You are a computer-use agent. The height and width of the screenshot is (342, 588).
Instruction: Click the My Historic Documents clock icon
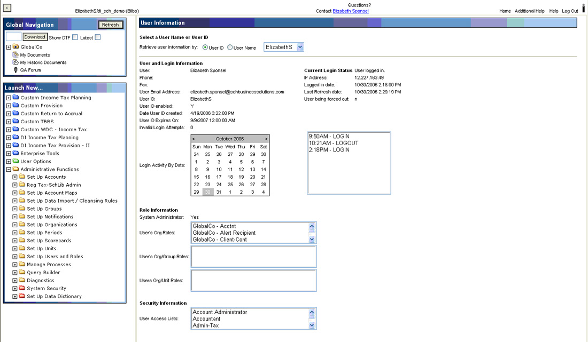pyautogui.click(x=16, y=62)
